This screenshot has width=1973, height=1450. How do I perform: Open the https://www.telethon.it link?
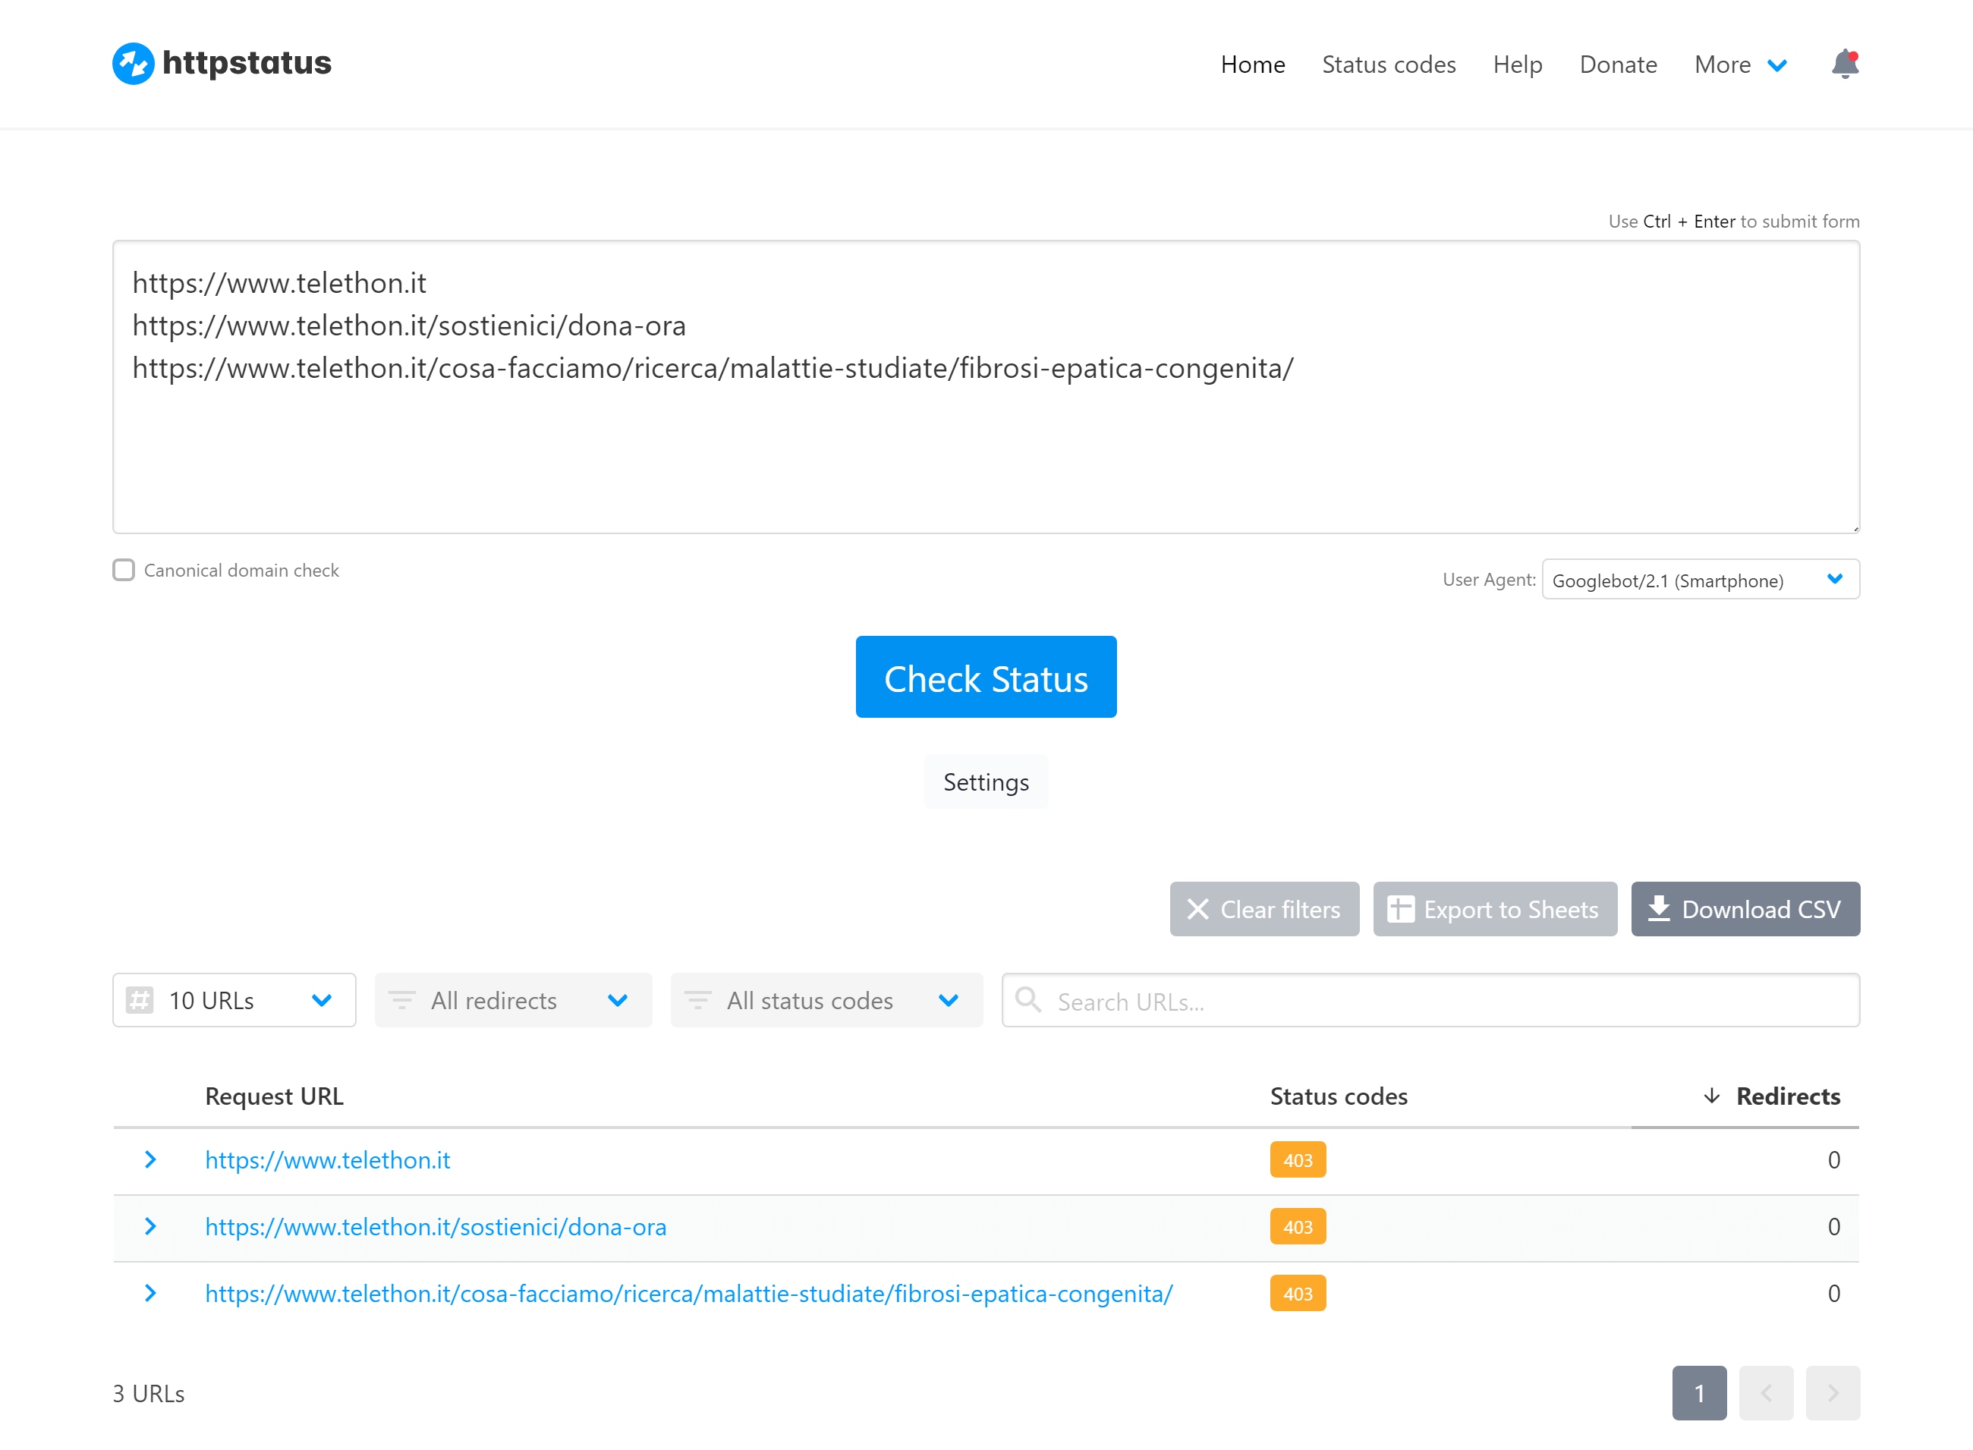tap(327, 1159)
